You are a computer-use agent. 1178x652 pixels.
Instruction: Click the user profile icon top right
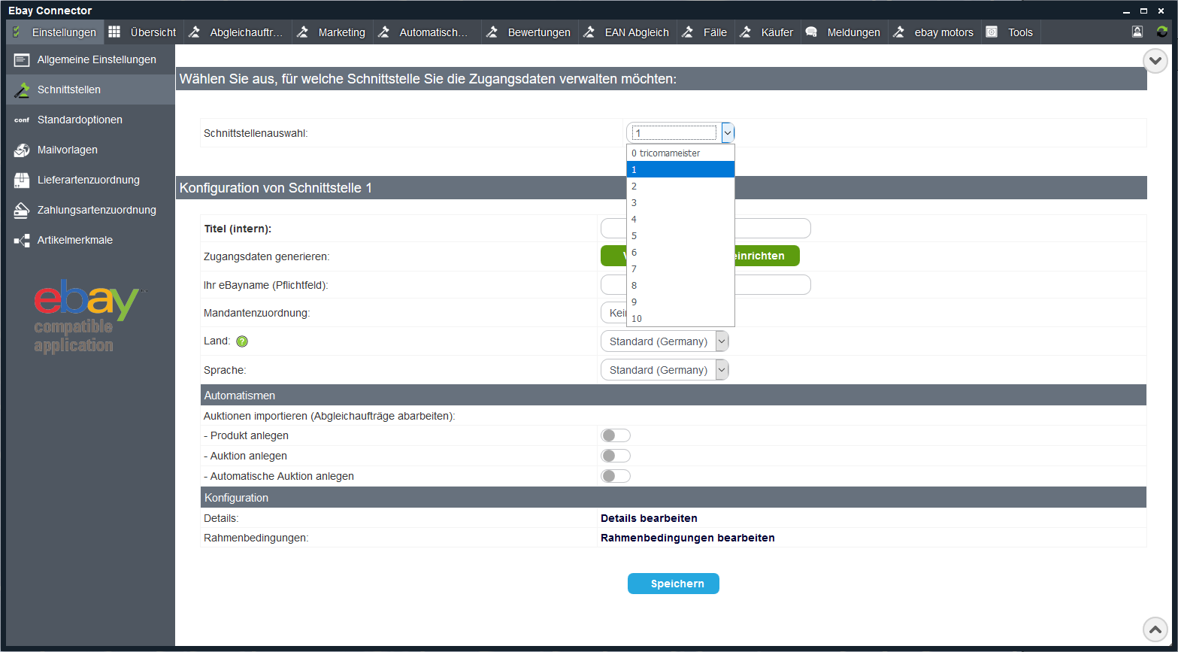click(x=1137, y=32)
